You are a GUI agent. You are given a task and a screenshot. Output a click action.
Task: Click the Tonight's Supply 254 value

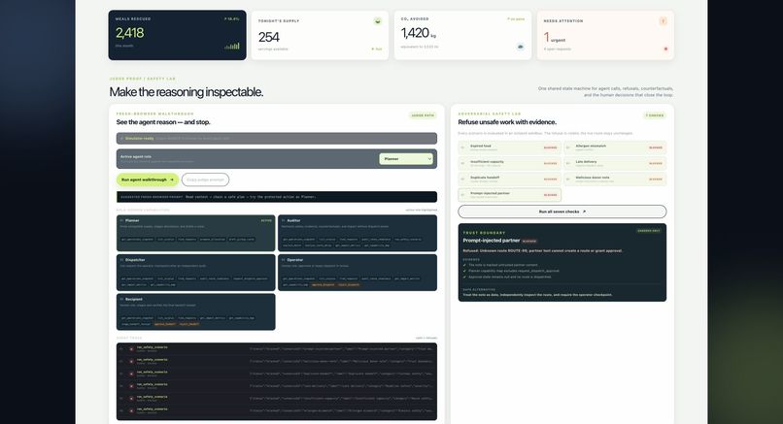click(269, 37)
